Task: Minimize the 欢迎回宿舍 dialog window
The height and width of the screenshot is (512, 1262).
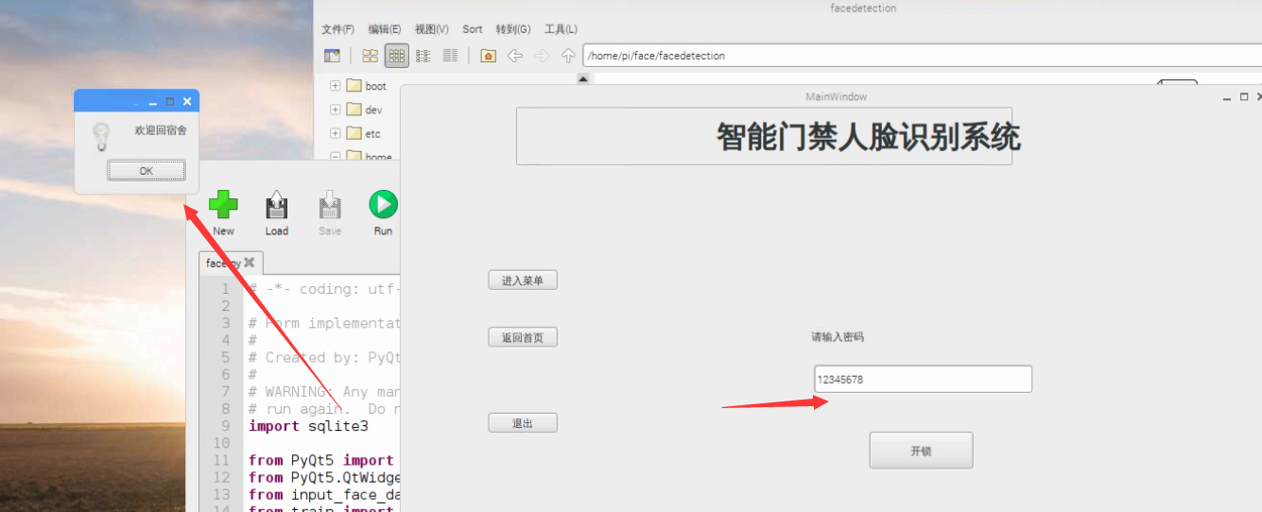Action: pos(153,101)
